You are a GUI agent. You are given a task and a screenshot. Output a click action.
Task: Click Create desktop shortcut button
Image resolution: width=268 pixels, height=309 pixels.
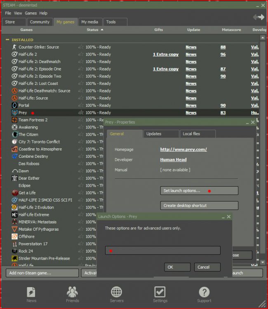[x=199, y=206]
